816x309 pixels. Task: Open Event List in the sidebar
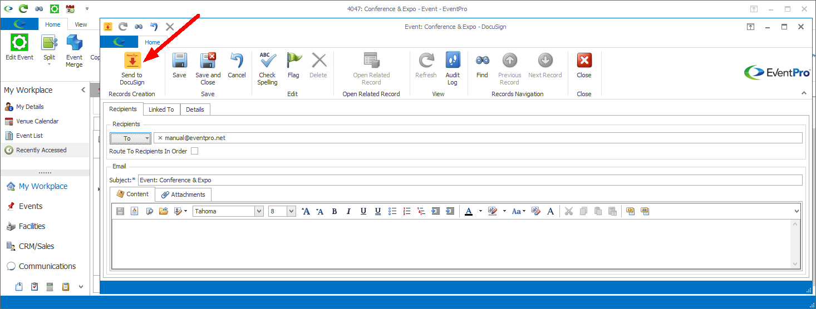[30, 136]
